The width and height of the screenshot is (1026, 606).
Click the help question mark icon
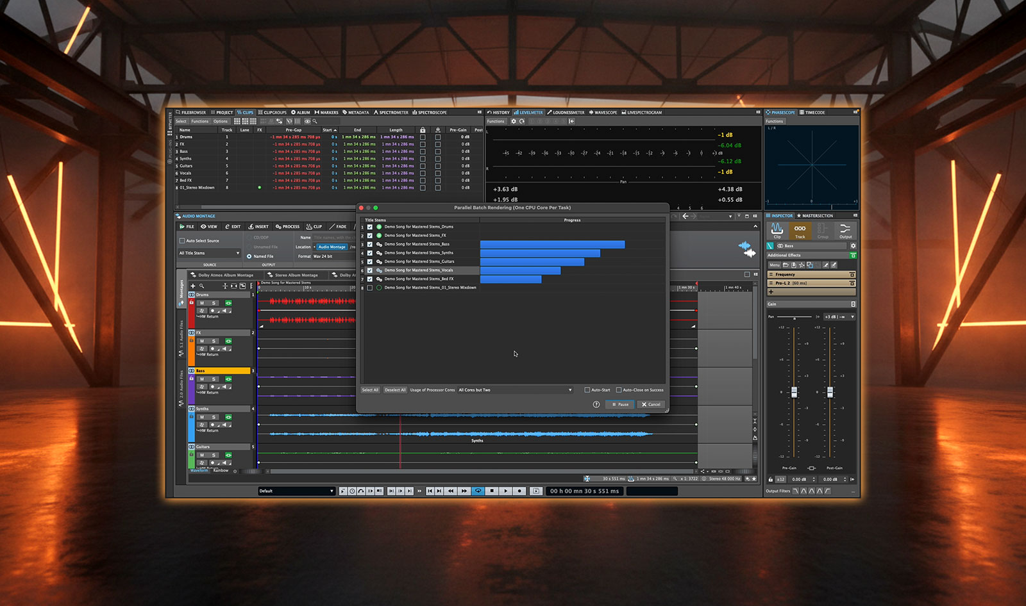click(596, 404)
